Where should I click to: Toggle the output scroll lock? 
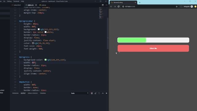tap(95, 93)
